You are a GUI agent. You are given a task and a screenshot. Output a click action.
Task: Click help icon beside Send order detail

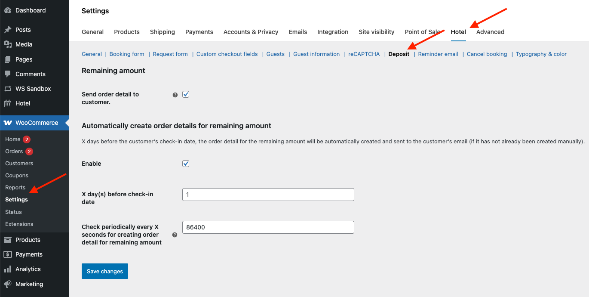pyautogui.click(x=175, y=95)
